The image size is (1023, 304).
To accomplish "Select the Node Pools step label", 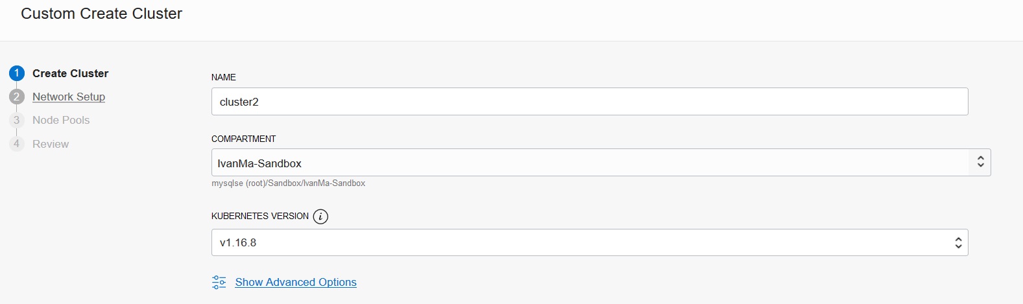I will coord(61,121).
